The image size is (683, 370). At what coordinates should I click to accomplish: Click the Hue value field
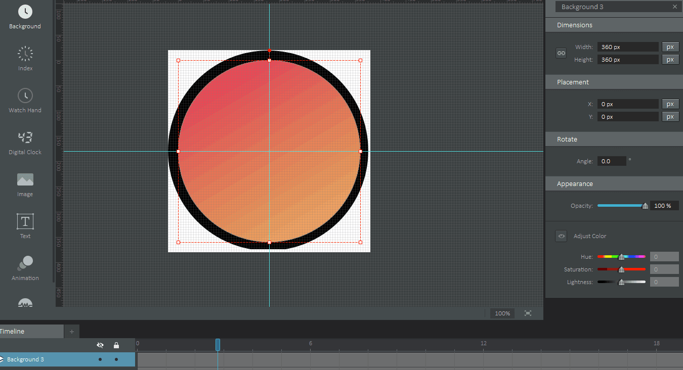[x=664, y=257]
